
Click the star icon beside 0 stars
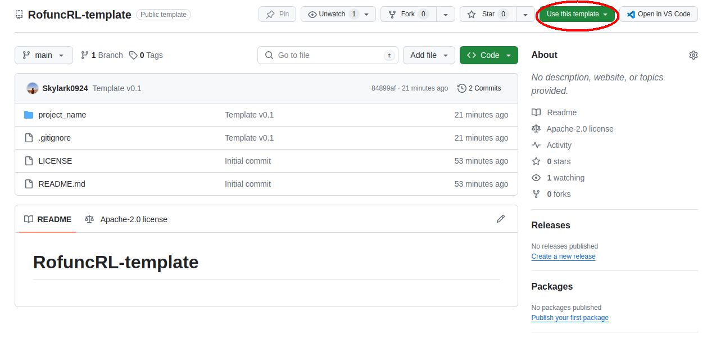[x=536, y=161]
